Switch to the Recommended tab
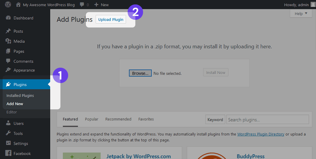The width and height of the screenshot is (316, 159). coord(118,119)
